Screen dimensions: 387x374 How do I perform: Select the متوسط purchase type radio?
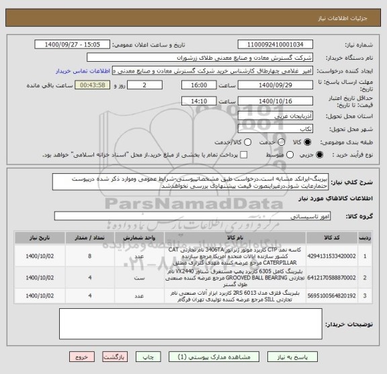click(290, 154)
